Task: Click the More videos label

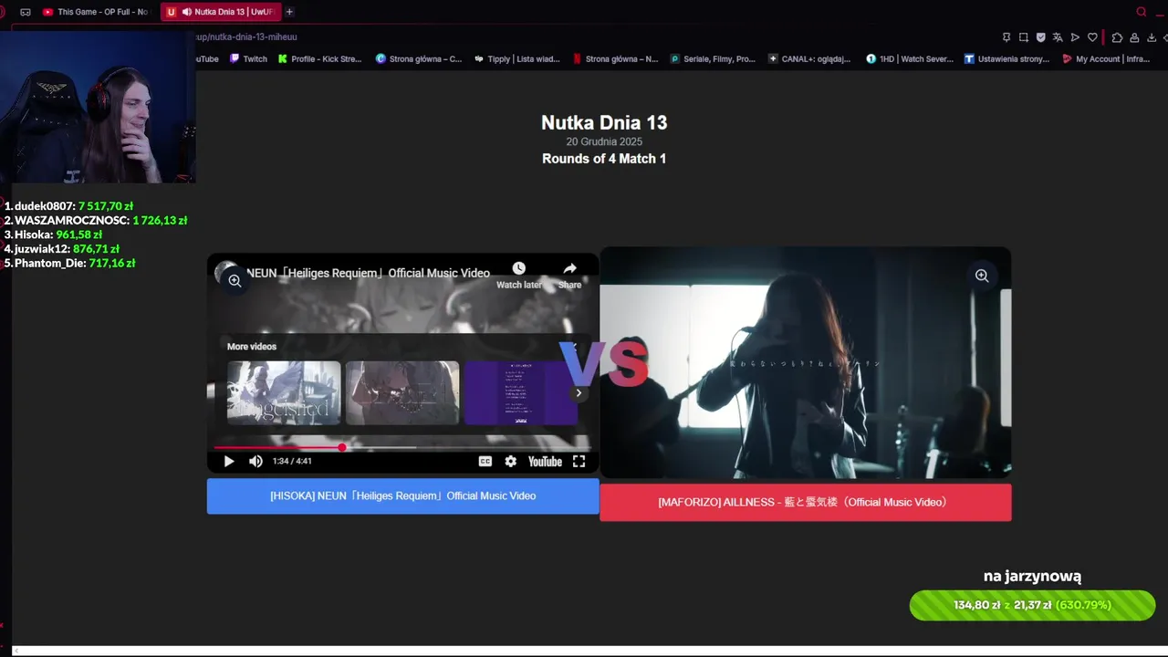Action: pyautogui.click(x=252, y=347)
